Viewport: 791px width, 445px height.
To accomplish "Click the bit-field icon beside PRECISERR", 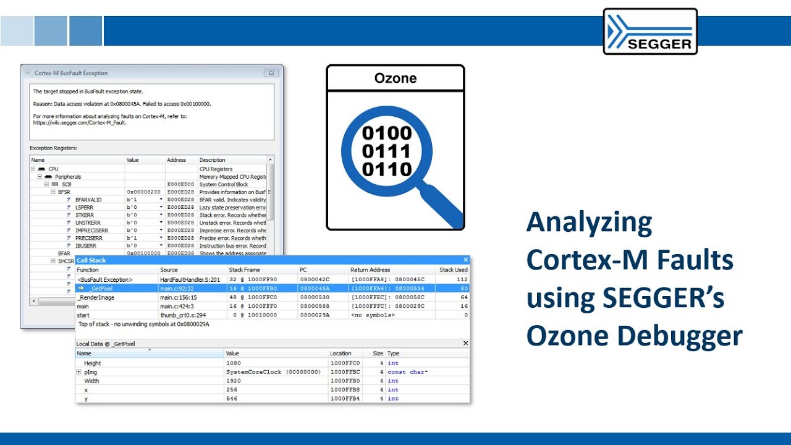I will click(x=69, y=238).
